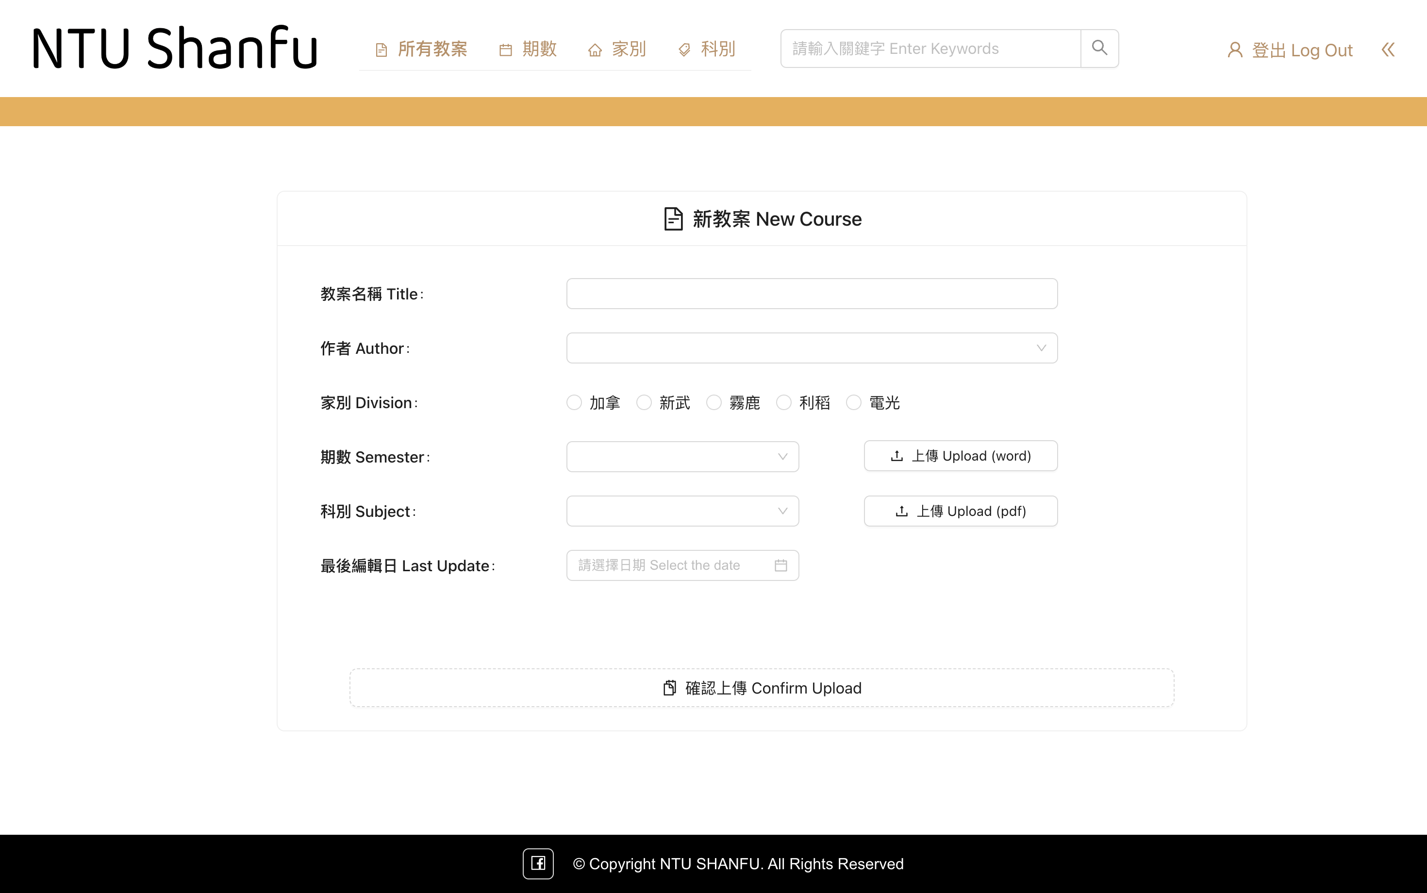Open the Facebook icon in footer
This screenshot has height=893, width=1427.
point(537,863)
